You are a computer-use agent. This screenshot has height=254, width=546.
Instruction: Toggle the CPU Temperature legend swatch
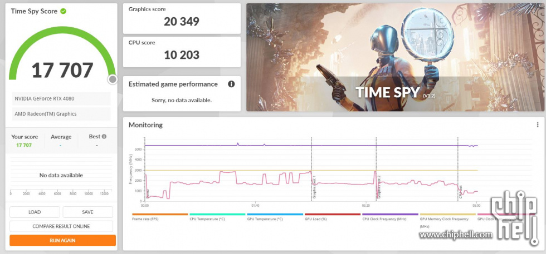(x=217, y=215)
